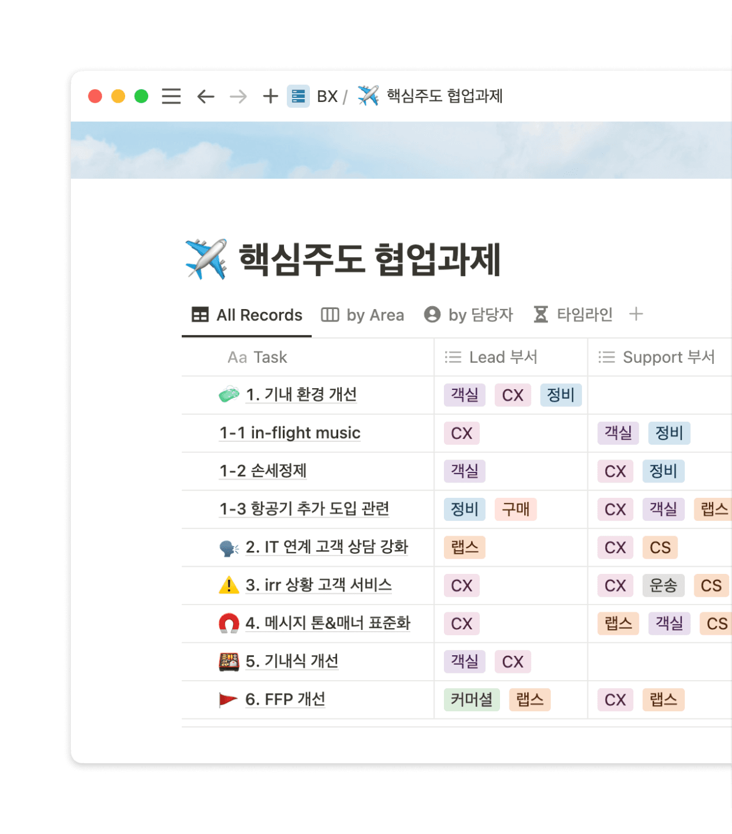Click the back navigation arrow
The image size is (732, 834).
click(205, 96)
